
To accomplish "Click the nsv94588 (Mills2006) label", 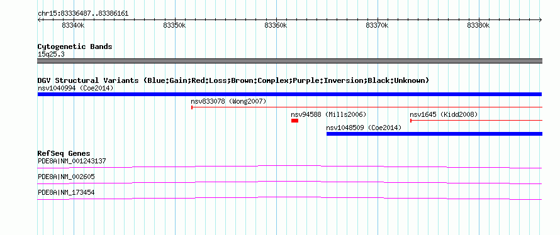I will point(328,114).
